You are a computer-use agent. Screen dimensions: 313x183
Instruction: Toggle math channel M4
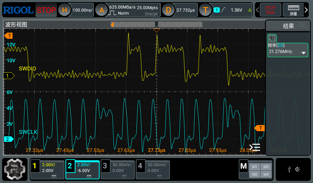coord(266,174)
